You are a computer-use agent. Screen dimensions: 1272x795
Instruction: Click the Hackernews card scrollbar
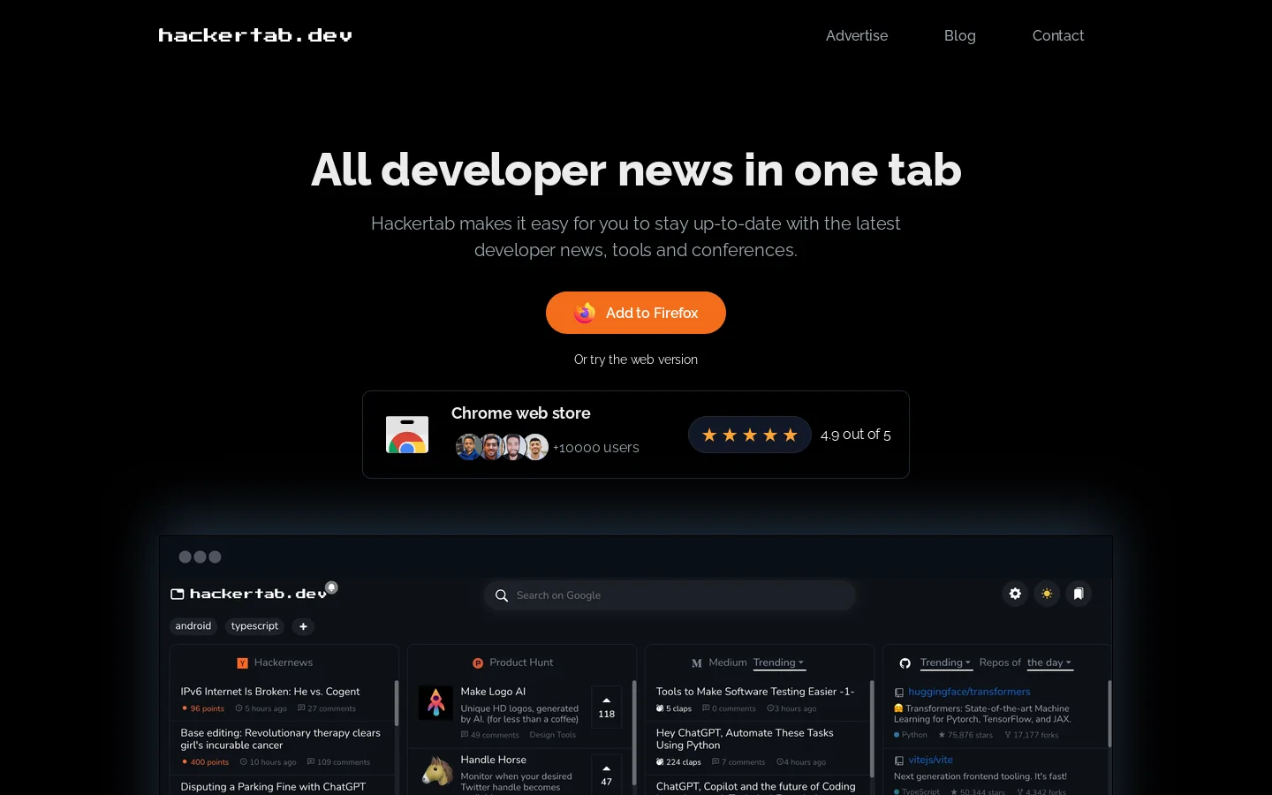coord(397,703)
